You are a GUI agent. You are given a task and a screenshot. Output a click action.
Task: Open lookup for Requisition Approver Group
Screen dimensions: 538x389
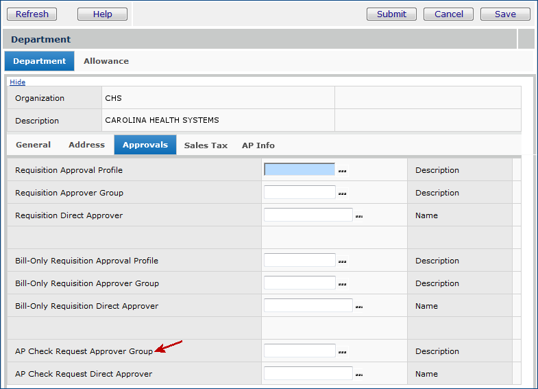coord(342,193)
